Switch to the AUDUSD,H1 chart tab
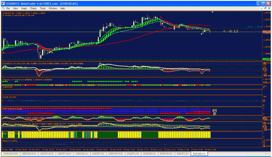The height and width of the screenshot is (157, 272). pyautogui.click(x=150, y=154)
